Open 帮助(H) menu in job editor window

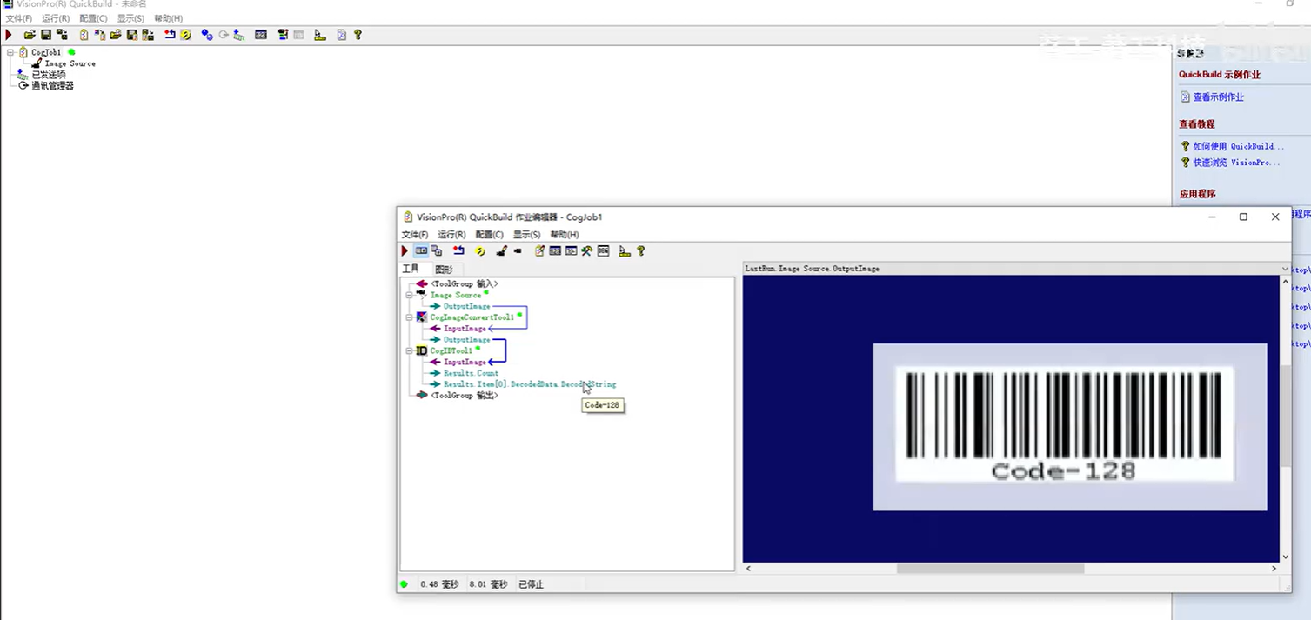point(564,235)
